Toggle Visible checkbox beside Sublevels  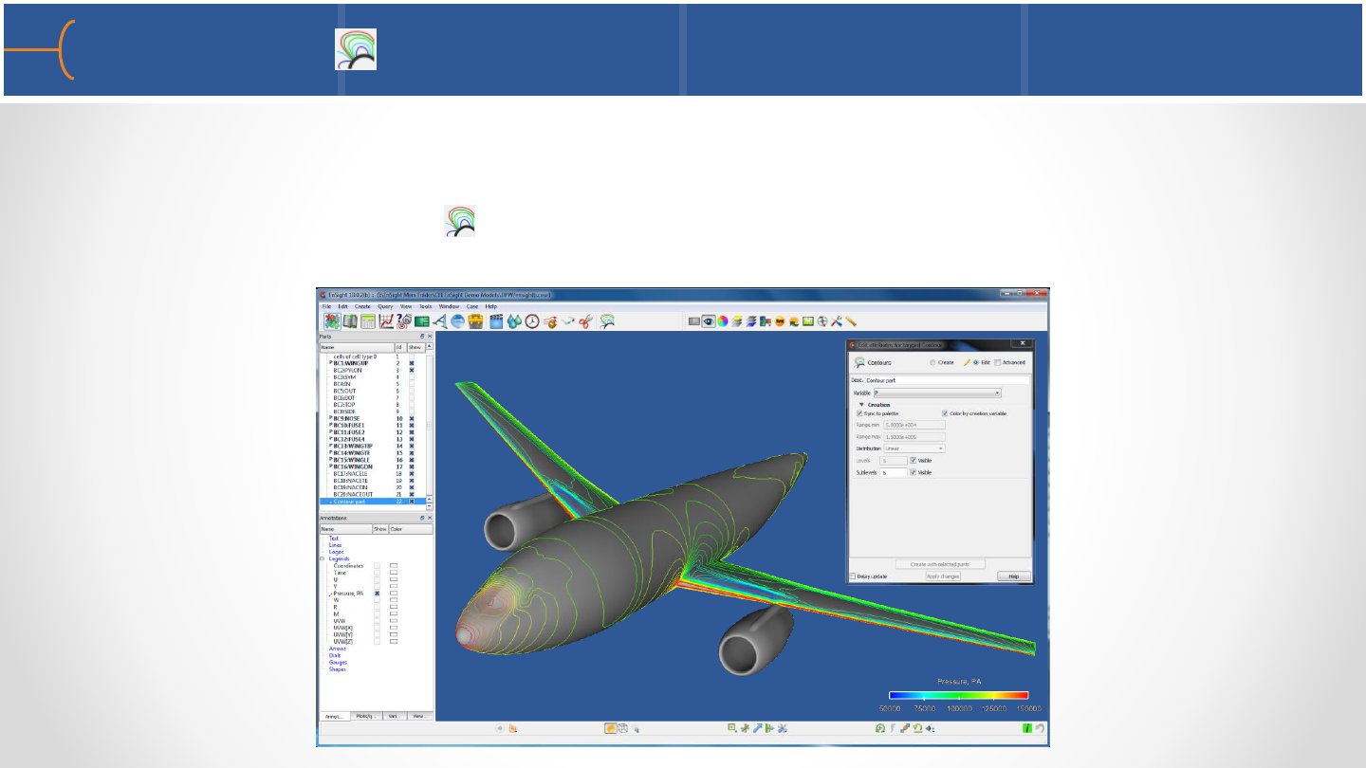[913, 471]
